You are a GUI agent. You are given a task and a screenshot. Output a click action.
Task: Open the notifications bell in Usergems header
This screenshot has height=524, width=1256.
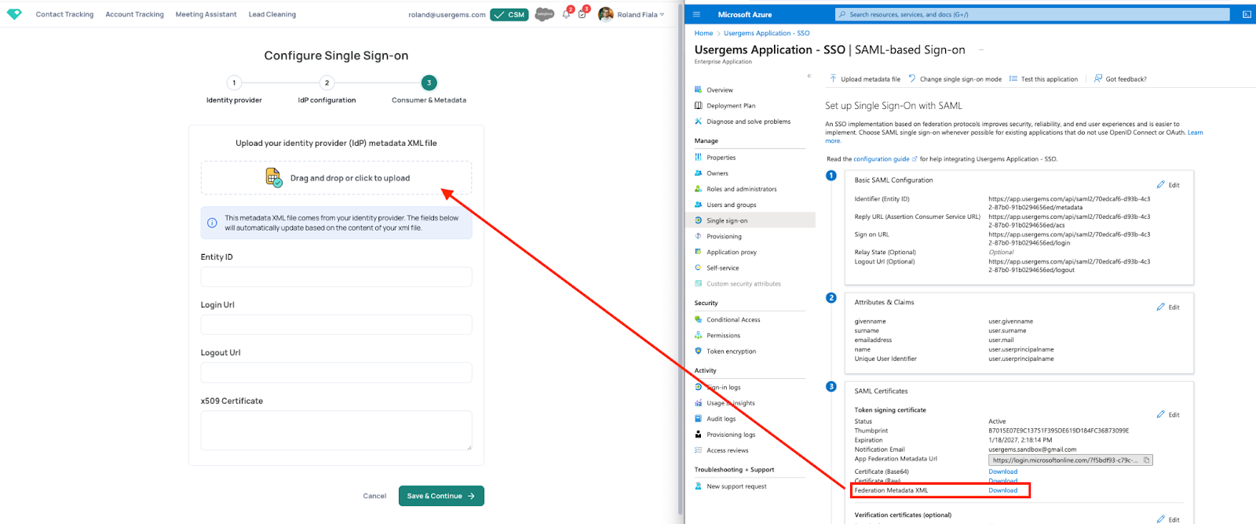tap(566, 14)
